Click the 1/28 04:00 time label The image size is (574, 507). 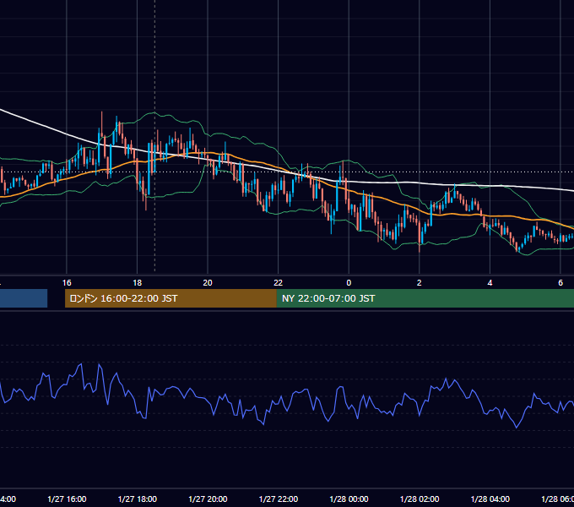tap(490, 499)
